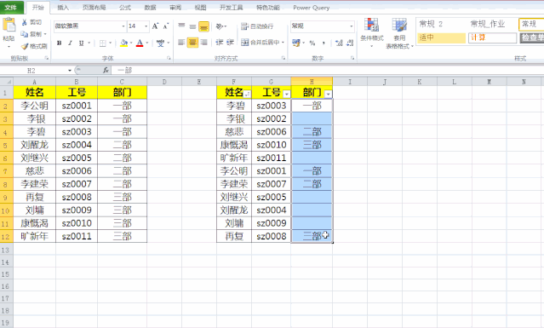Switch to the Power Query tab
Screen dimensions: 544x328
312,8
